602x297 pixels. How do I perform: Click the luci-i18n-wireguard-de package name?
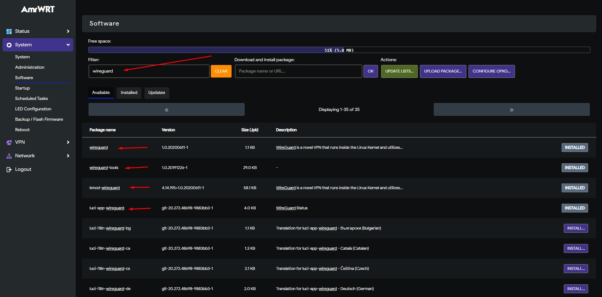click(x=110, y=289)
